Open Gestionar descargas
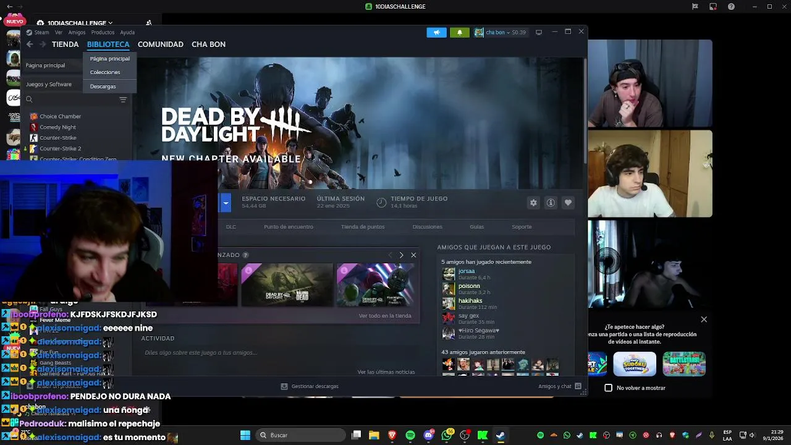 tap(310, 386)
